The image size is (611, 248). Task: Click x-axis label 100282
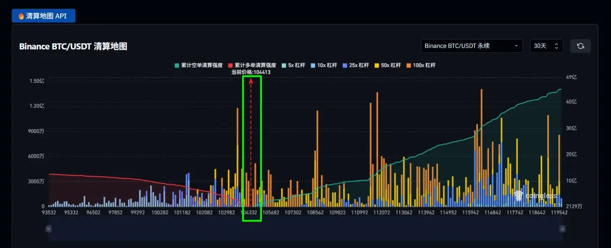pyautogui.click(x=160, y=213)
